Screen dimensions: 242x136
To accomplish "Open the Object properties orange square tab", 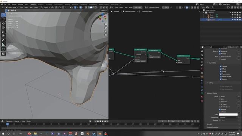I will 202,77.
